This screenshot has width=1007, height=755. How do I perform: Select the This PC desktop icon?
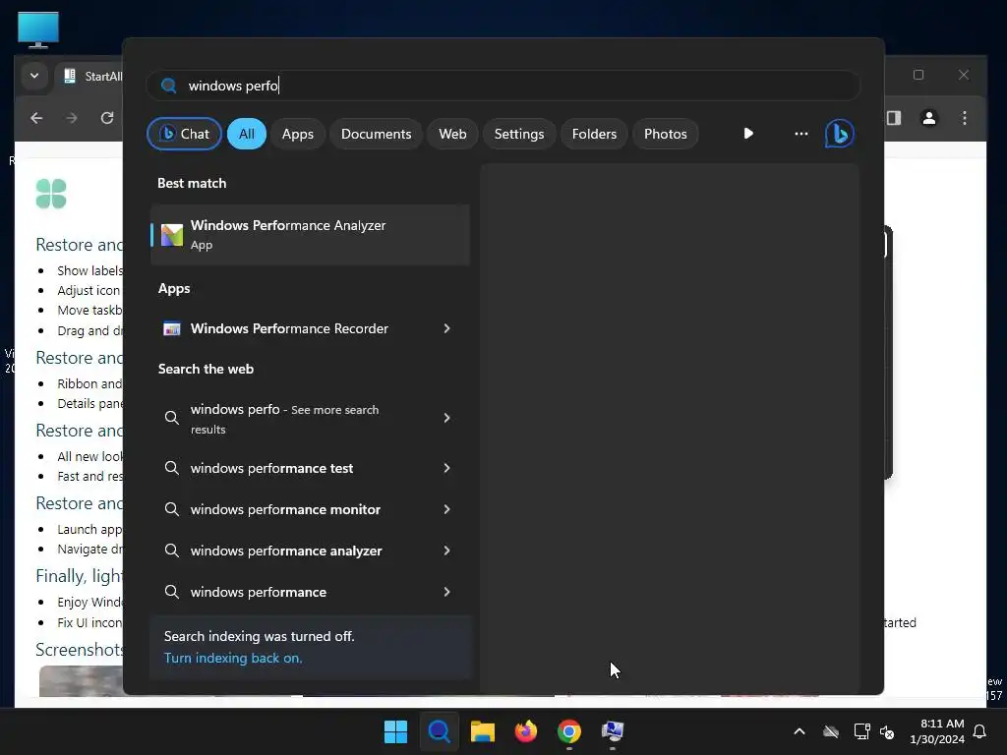coord(38,29)
